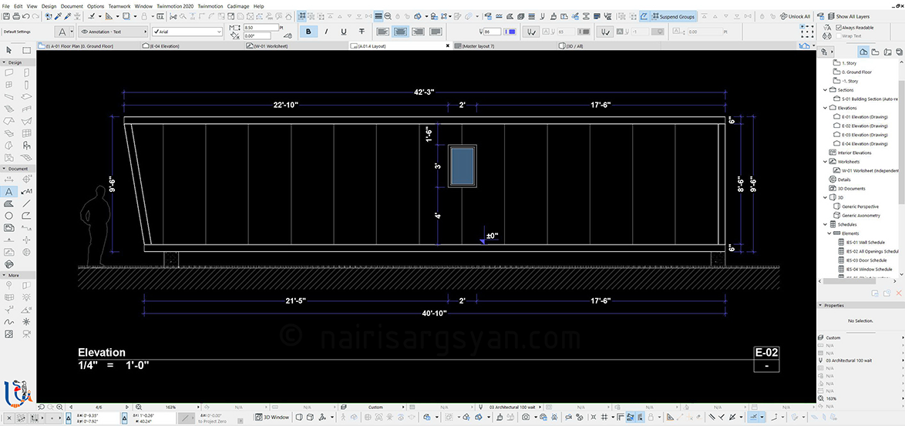This screenshot has height=426, width=905.
Task: Toggle Suspend Groups
Action: (x=675, y=17)
